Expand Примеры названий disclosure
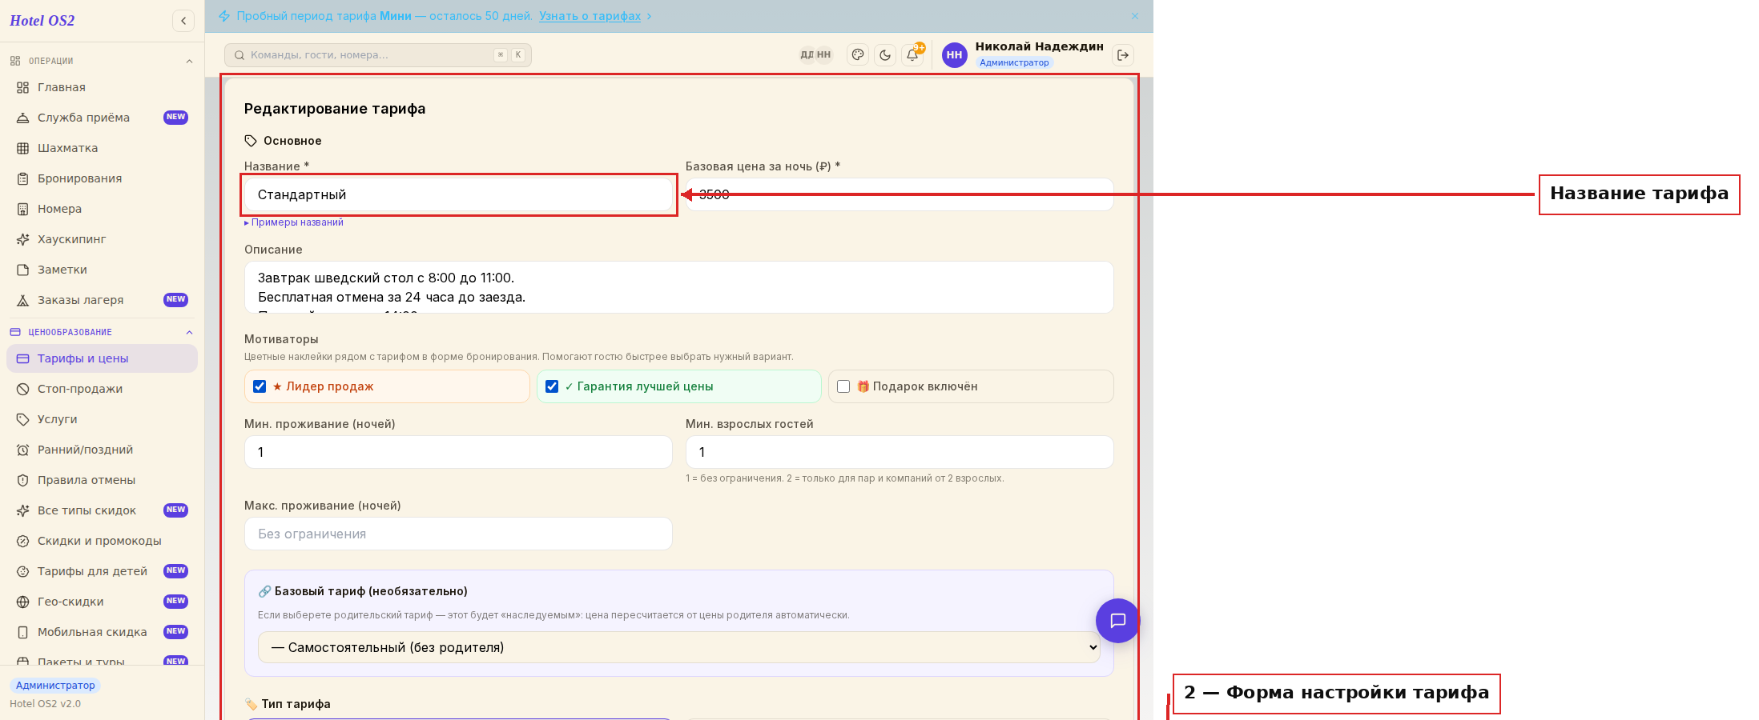The width and height of the screenshot is (1759, 720). (294, 222)
